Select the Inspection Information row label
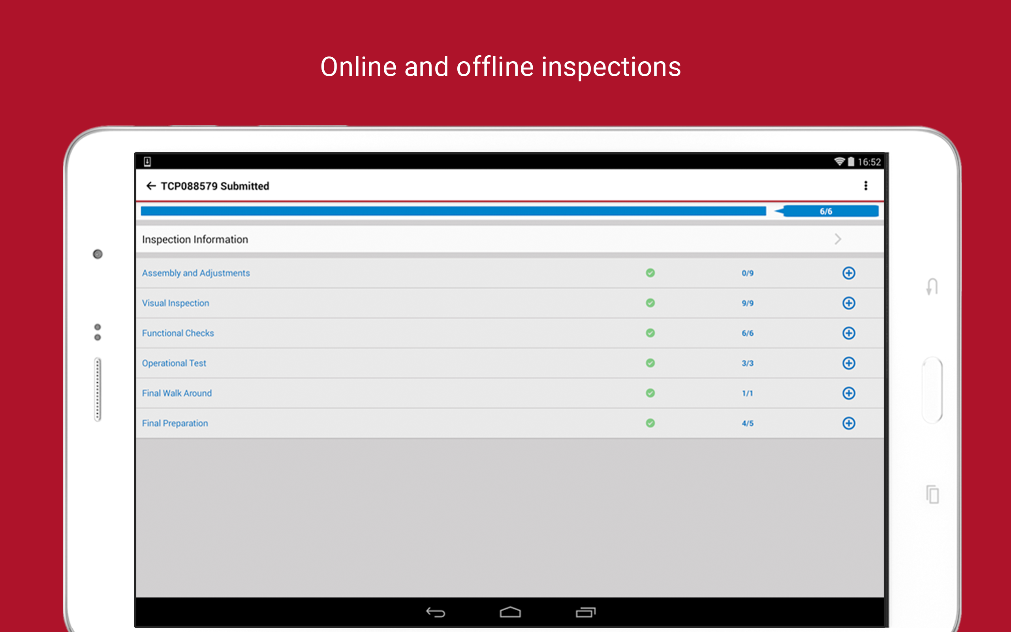Viewport: 1011px width, 632px height. (x=195, y=239)
